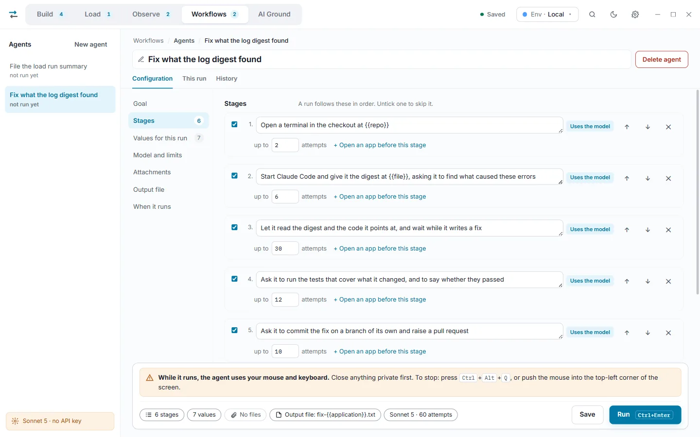Click the Save button
This screenshot has width=700, height=437.
[587, 415]
